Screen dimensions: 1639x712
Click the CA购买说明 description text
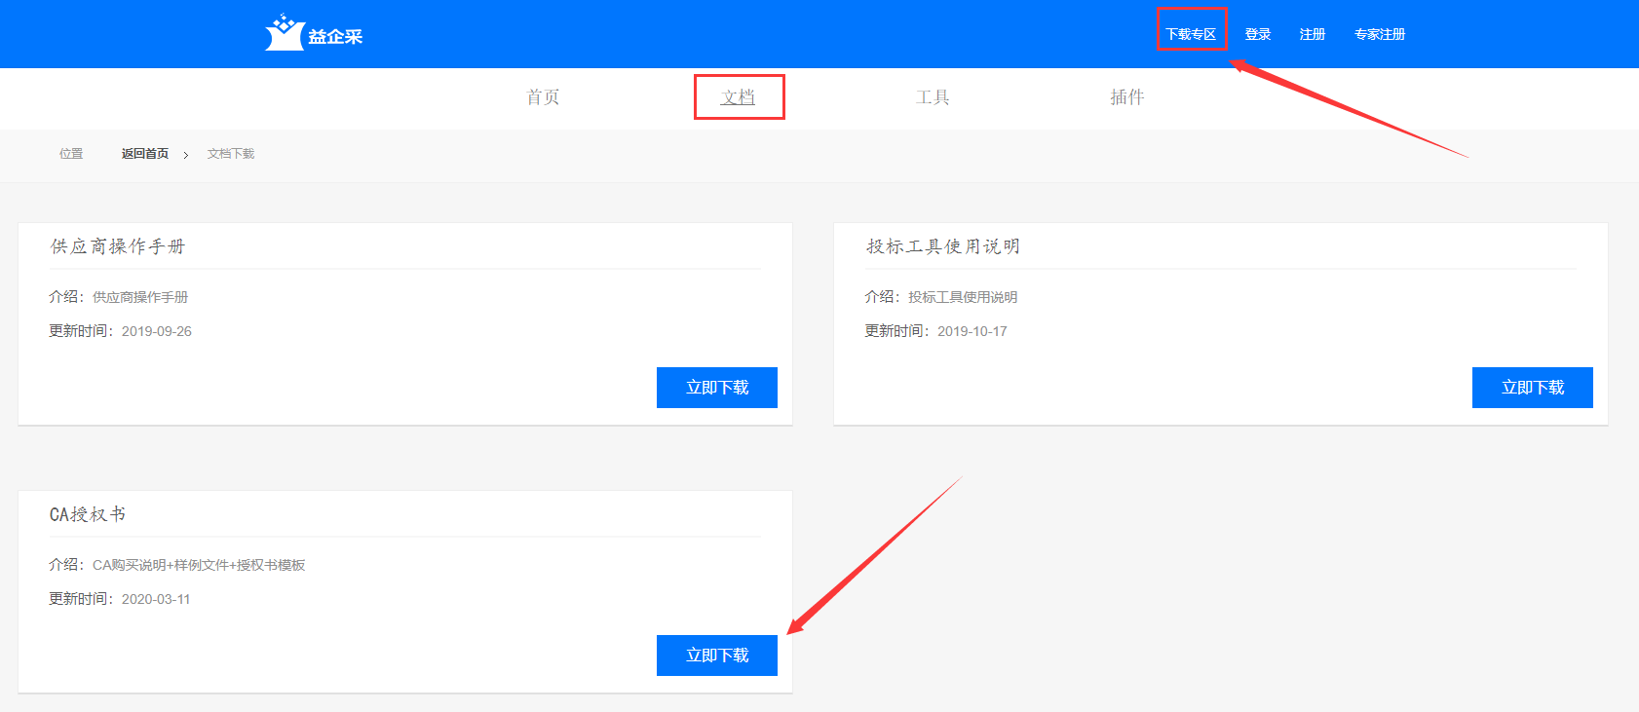point(199,565)
